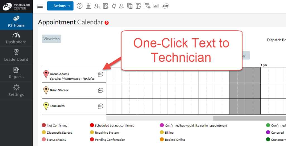286x146 pixels.
Task: Text Tom Smith via chat bubble icon
Action: click(101, 106)
